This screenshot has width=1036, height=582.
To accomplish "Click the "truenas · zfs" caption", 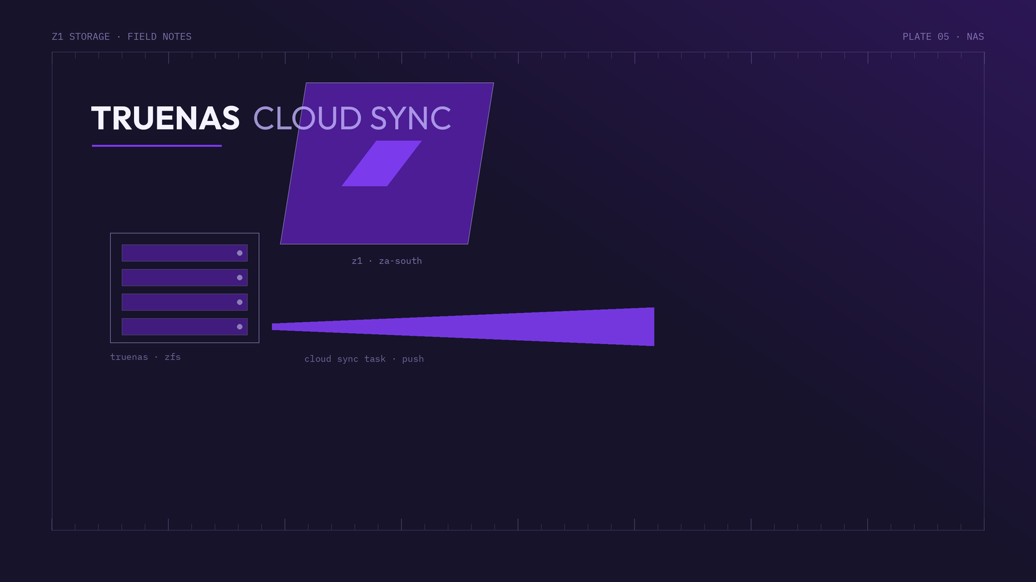I will [x=146, y=357].
